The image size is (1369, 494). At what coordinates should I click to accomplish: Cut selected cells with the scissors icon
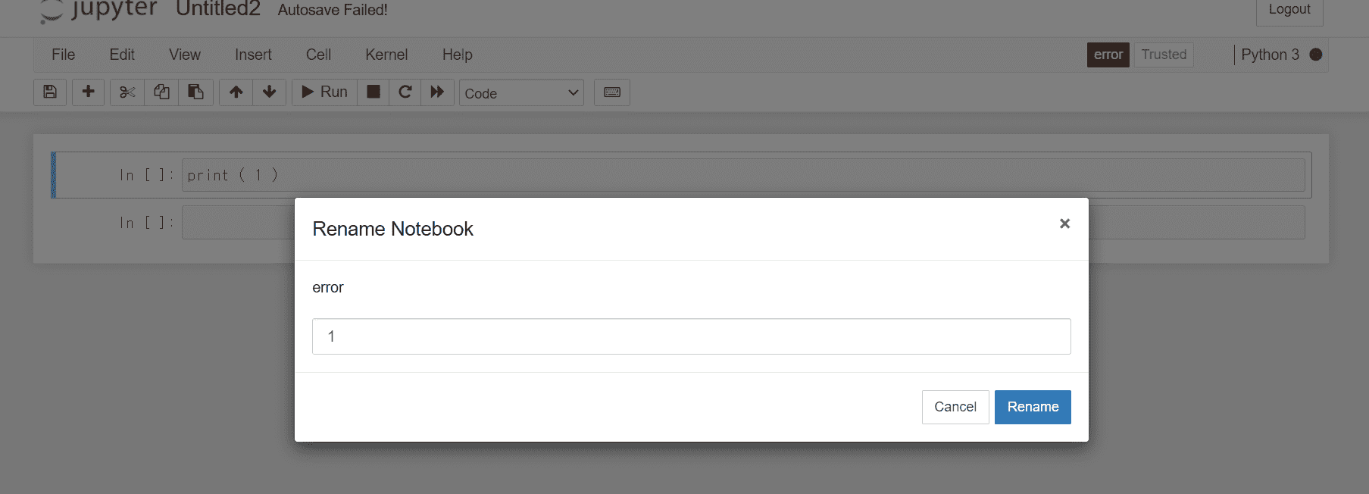(x=127, y=92)
